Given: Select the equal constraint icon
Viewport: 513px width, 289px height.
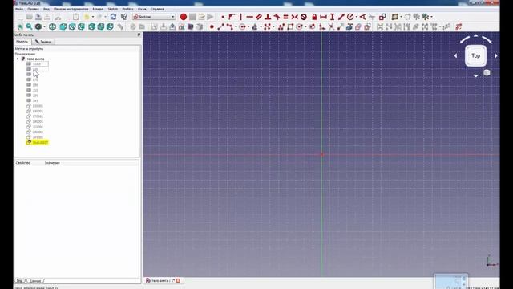Looking at the screenshot, I should [x=285, y=17].
